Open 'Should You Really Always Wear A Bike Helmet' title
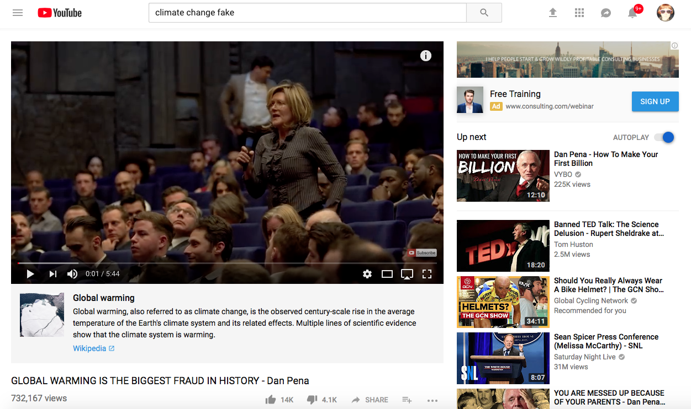Viewport: 691px width, 409px height. pos(609,285)
